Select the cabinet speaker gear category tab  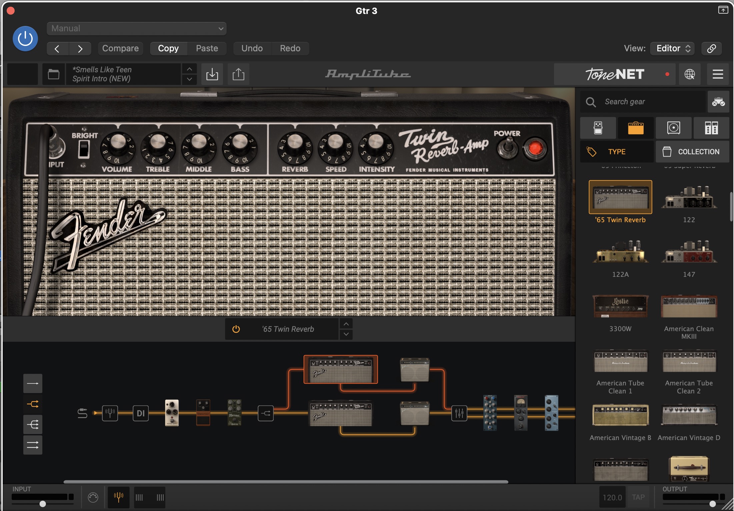[674, 128]
